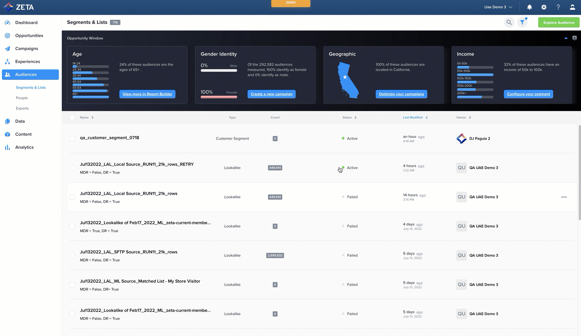This screenshot has height=336, width=581.
Task: Open the settings gear icon
Action: [544, 7]
